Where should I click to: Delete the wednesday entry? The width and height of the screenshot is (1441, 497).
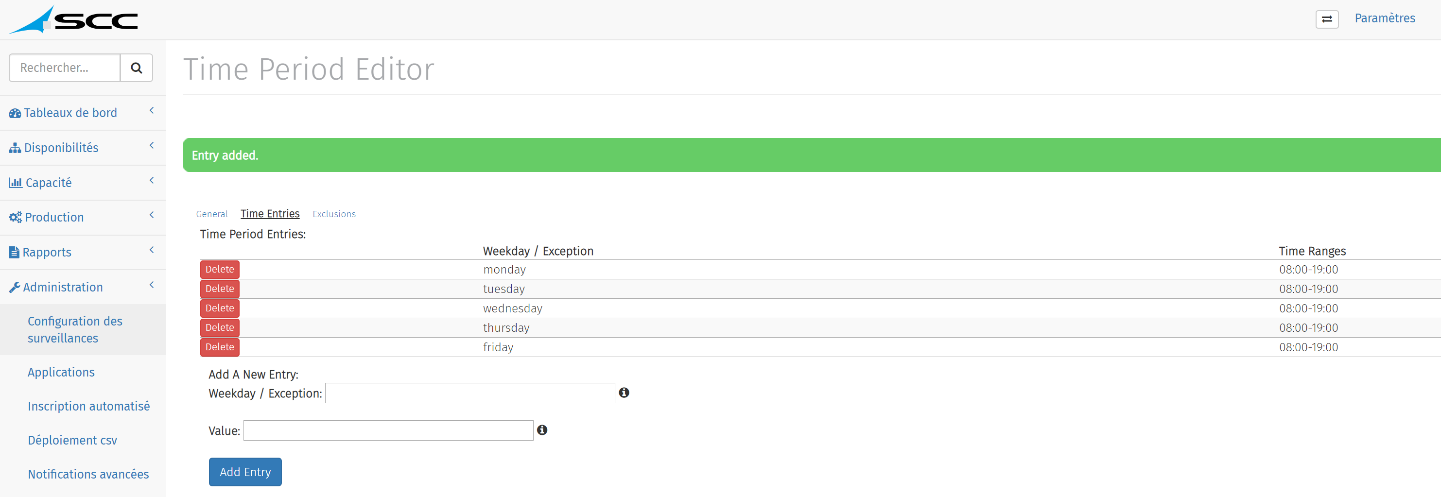[220, 308]
